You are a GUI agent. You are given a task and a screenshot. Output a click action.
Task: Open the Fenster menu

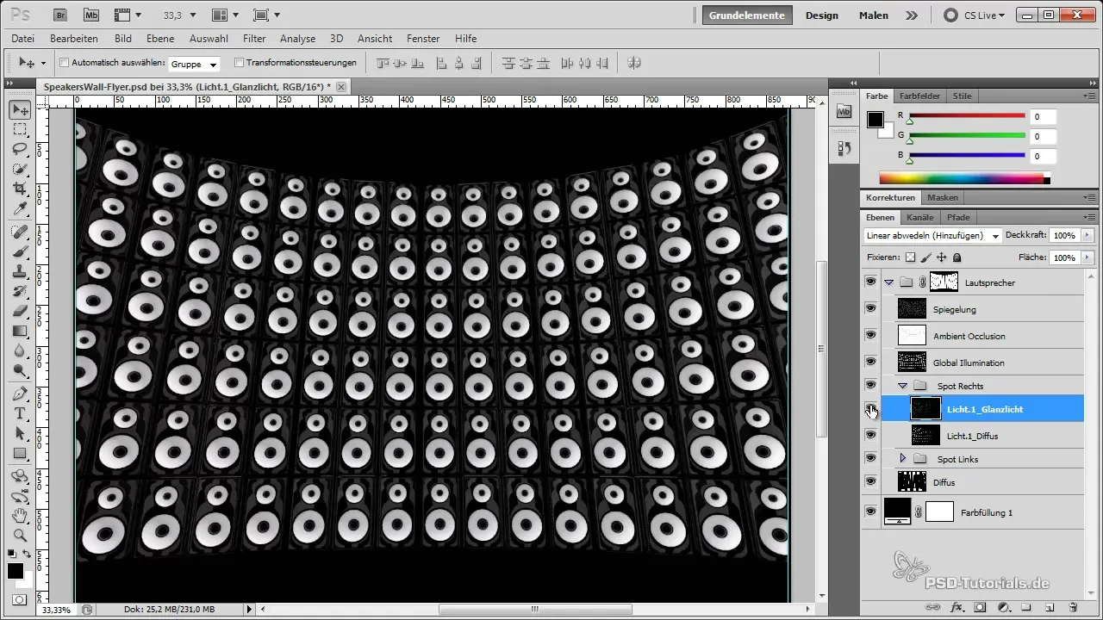click(423, 39)
